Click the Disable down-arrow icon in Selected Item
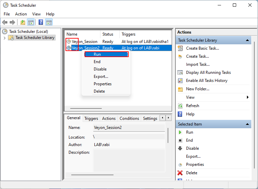 [180, 148]
